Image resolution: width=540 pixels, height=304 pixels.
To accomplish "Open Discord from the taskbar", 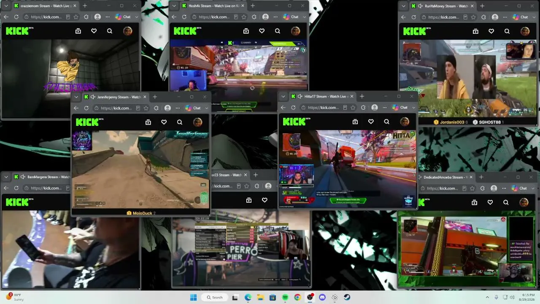I will coord(322,297).
